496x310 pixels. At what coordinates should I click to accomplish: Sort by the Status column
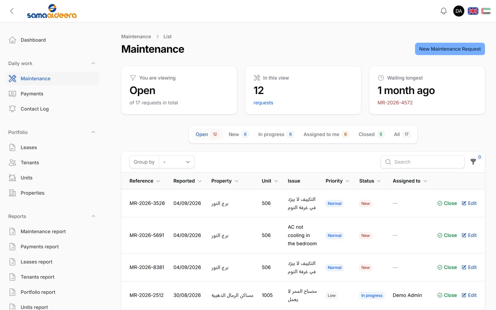(x=370, y=181)
